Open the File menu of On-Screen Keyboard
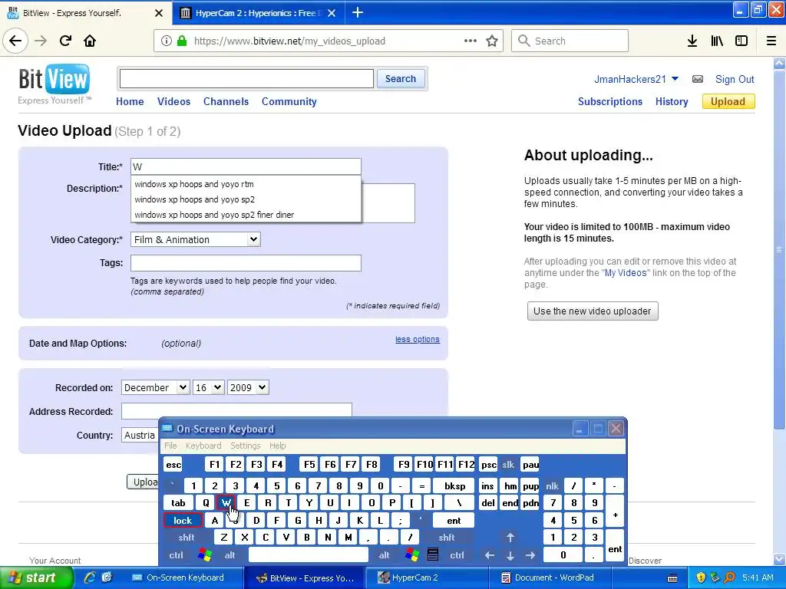Screen dimensions: 786x589 (x=170, y=446)
